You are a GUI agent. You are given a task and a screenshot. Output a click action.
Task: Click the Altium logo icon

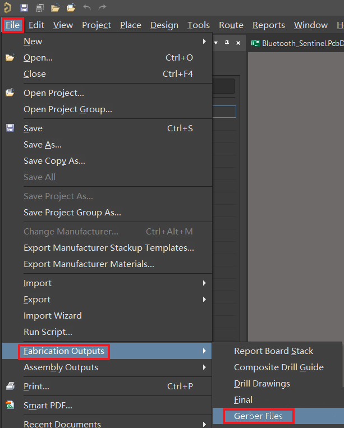pos(8,8)
